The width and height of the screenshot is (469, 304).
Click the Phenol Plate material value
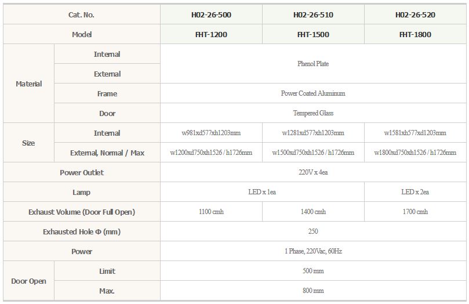click(x=313, y=64)
